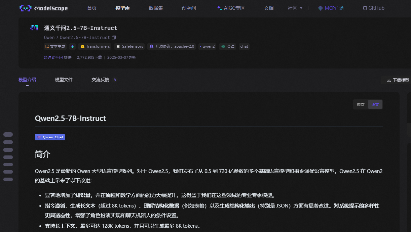Click the fourth pill in left outline
The image size is (411, 232).
click(x=8, y=157)
